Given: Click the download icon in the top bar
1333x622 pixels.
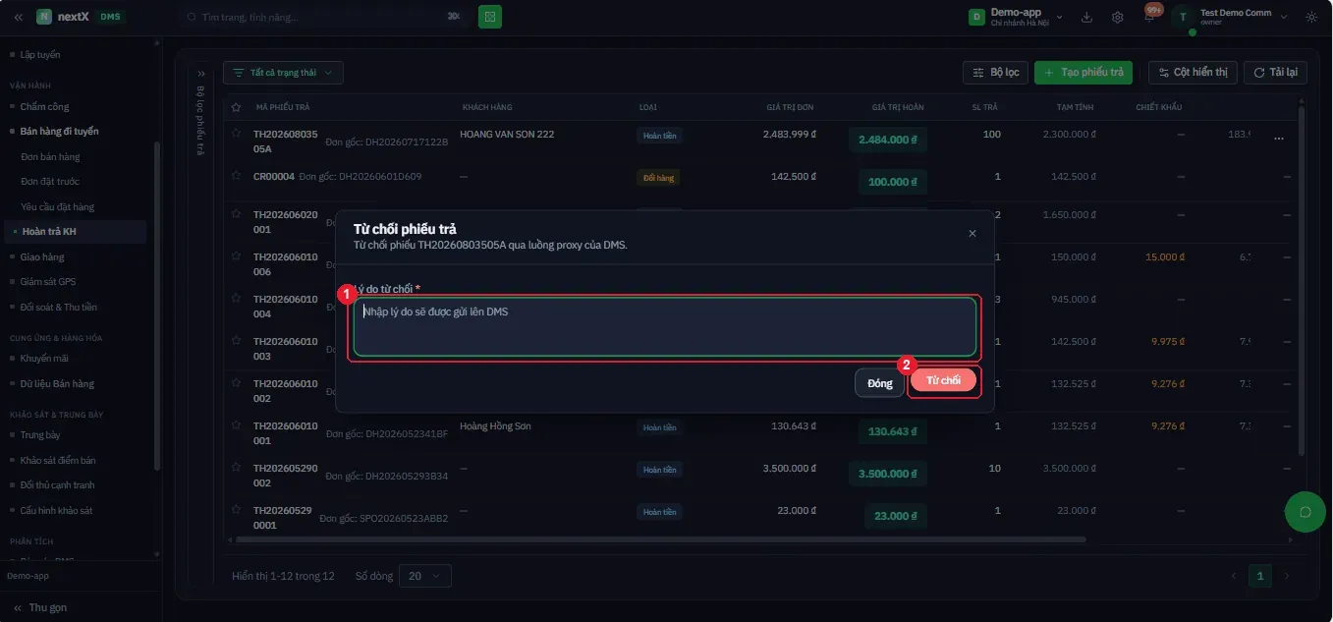Looking at the screenshot, I should (x=1086, y=17).
